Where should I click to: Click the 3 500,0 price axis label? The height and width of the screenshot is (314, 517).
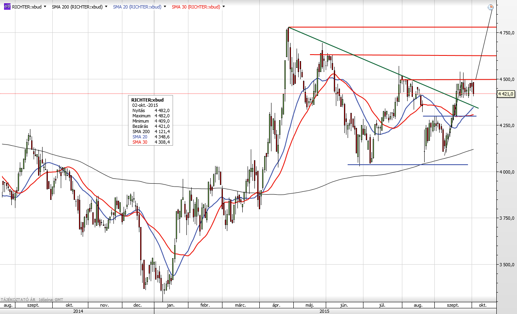(x=506, y=265)
